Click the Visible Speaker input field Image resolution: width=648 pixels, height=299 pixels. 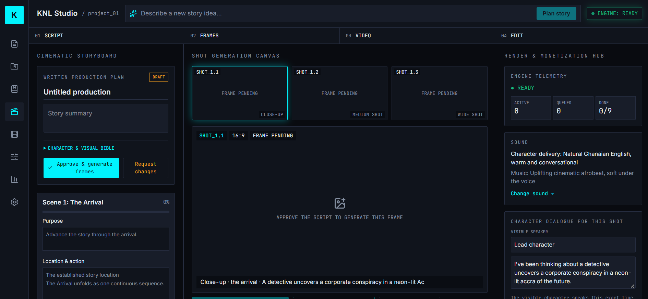[573, 245]
